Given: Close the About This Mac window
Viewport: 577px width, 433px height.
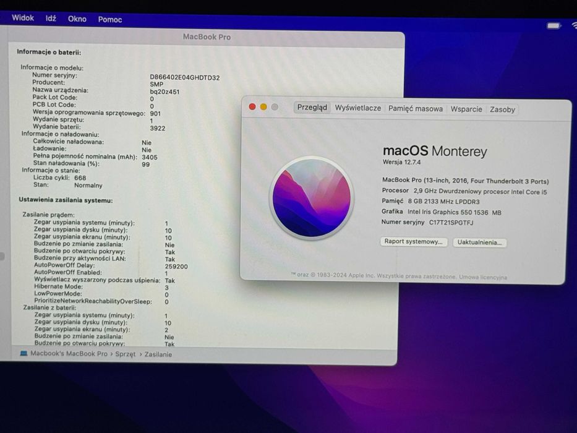Looking at the screenshot, I should pyautogui.click(x=252, y=106).
